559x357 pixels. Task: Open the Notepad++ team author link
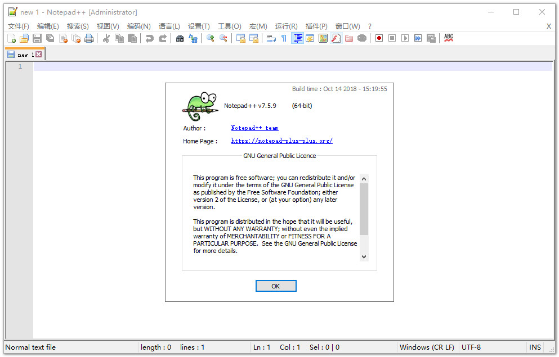click(x=254, y=128)
